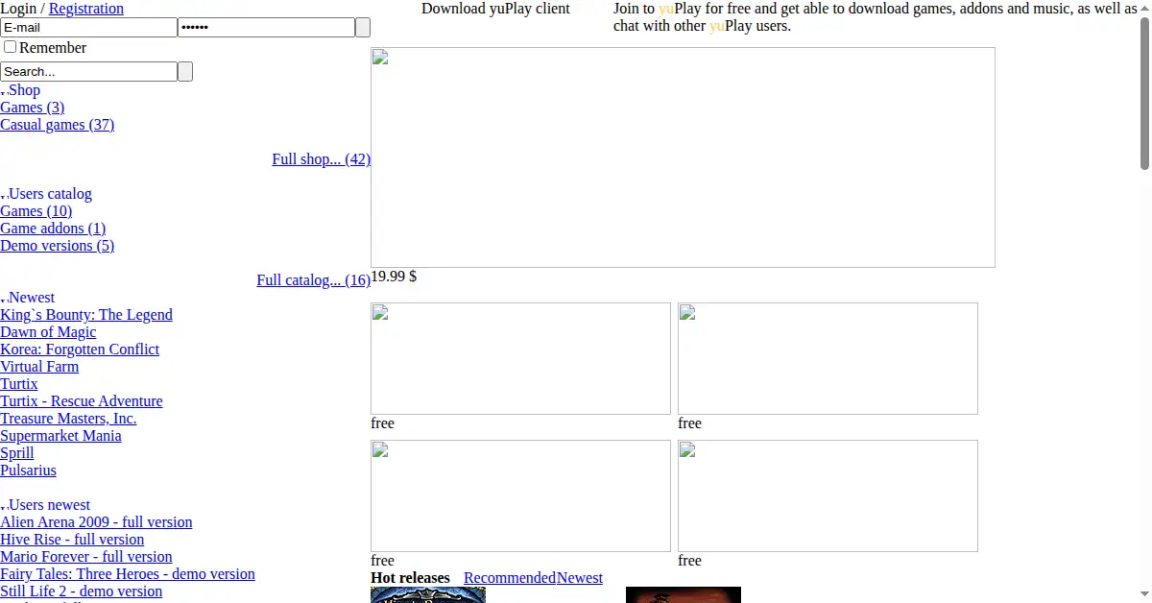View Hive Rise - full version

pyautogui.click(x=72, y=540)
